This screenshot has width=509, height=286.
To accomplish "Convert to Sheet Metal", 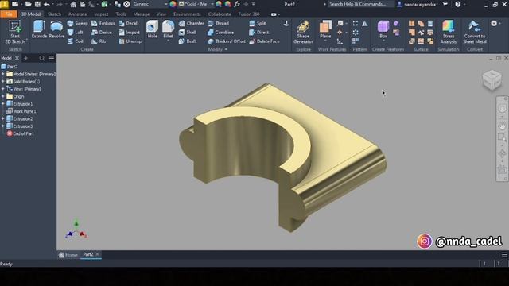I will 475,32.
